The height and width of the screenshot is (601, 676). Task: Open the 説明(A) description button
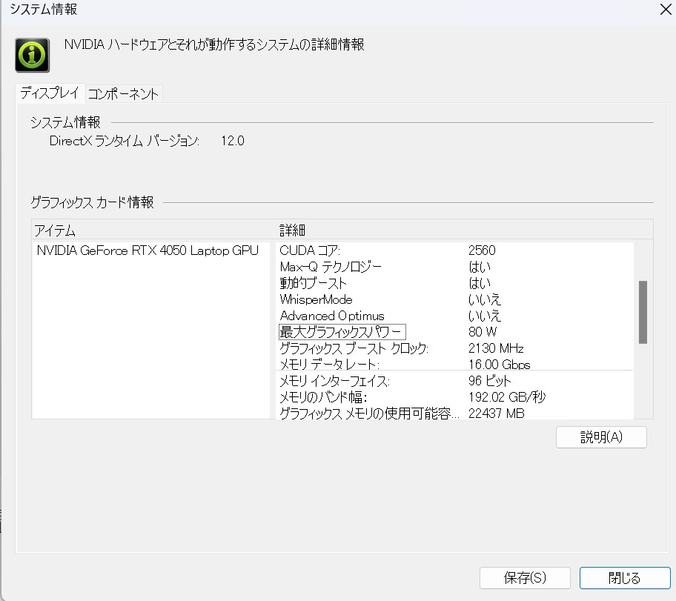point(601,437)
